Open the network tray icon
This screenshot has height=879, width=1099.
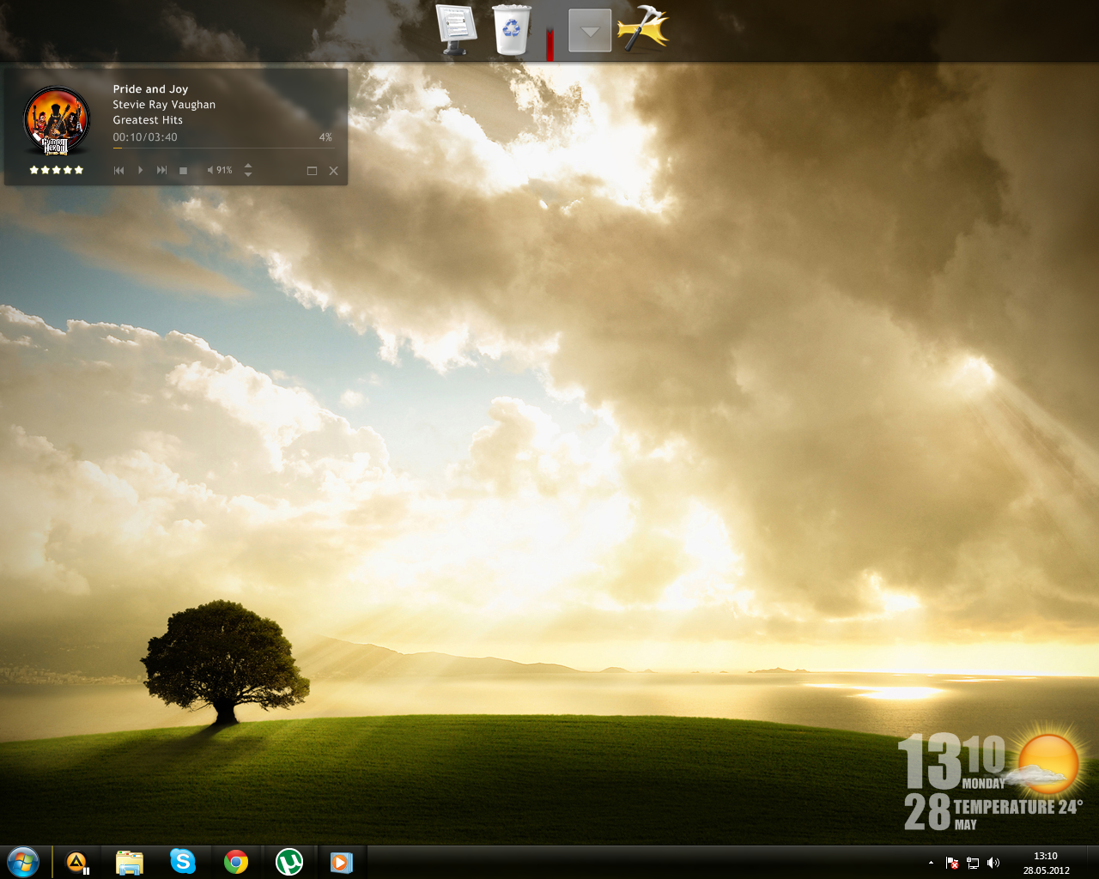[x=973, y=863]
